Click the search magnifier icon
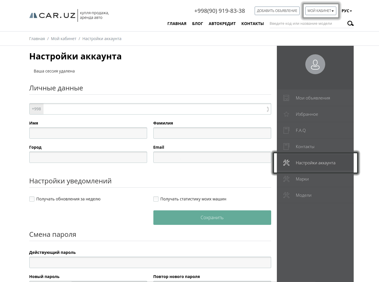 pos(351,23)
